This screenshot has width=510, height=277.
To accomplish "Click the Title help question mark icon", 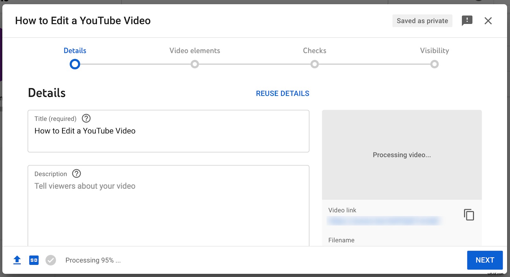I will (86, 118).
